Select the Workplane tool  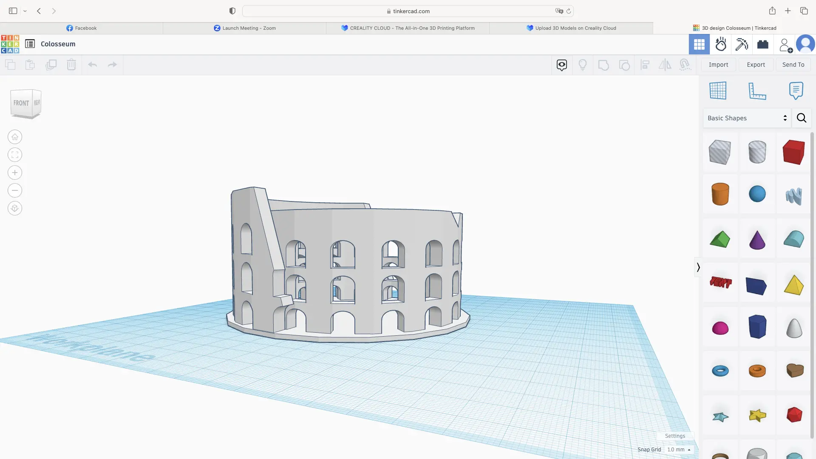click(x=718, y=91)
